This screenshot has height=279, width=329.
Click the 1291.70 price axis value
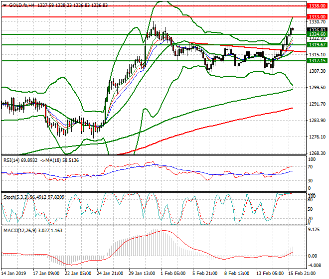tap(318, 104)
